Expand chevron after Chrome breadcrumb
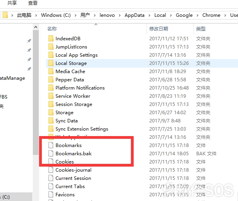 [x=225, y=15]
